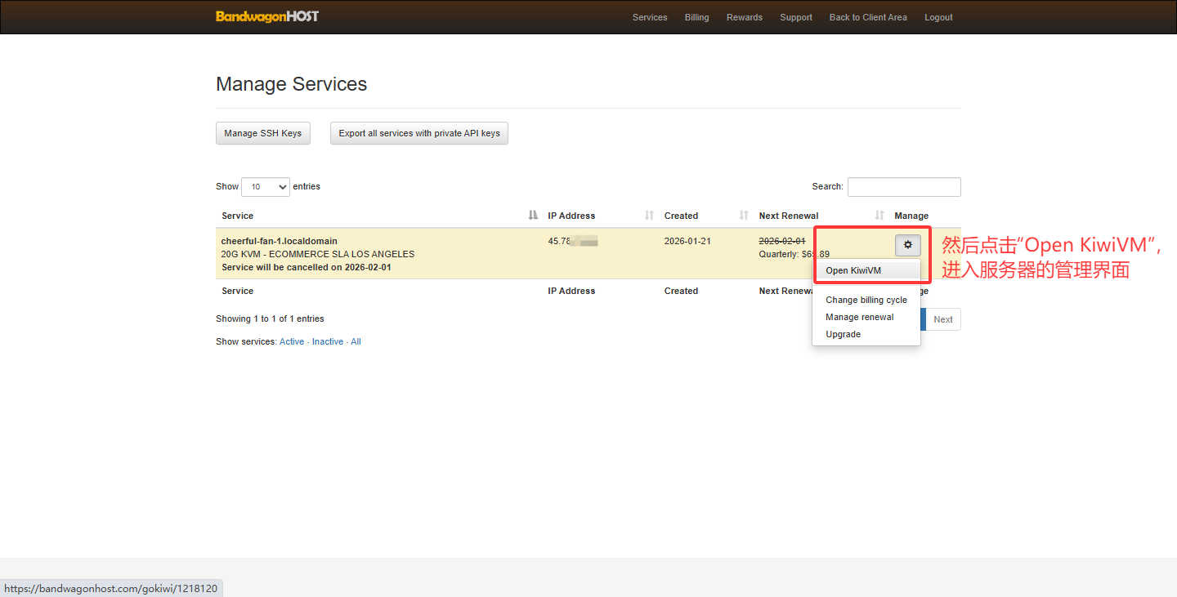Screen dimensions: 1177x597
Task: Click sort arrows icon beside Created header
Action: (x=744, y=216)
